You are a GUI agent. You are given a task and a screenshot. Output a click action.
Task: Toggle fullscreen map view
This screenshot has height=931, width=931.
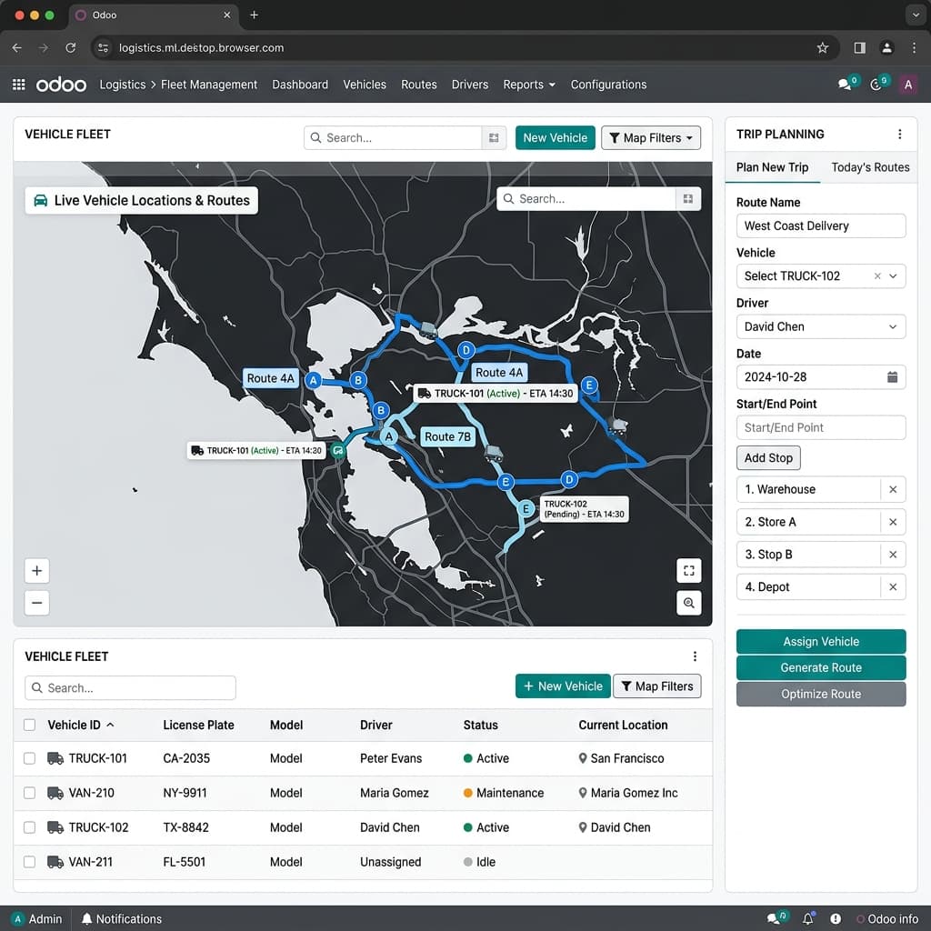coord(689,571)
